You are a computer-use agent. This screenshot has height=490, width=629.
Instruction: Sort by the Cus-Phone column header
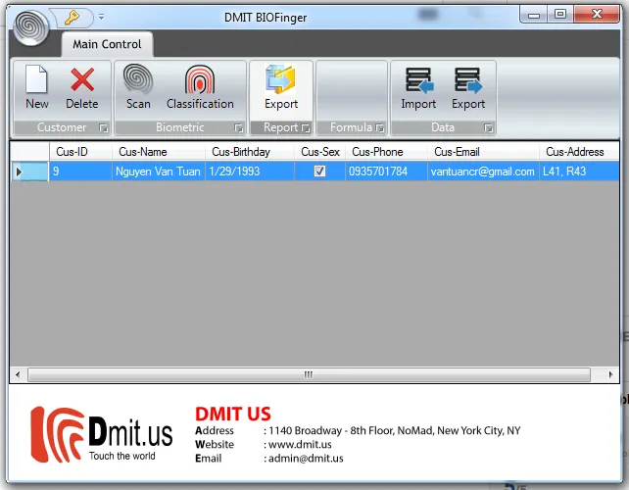tap(386, 152)
